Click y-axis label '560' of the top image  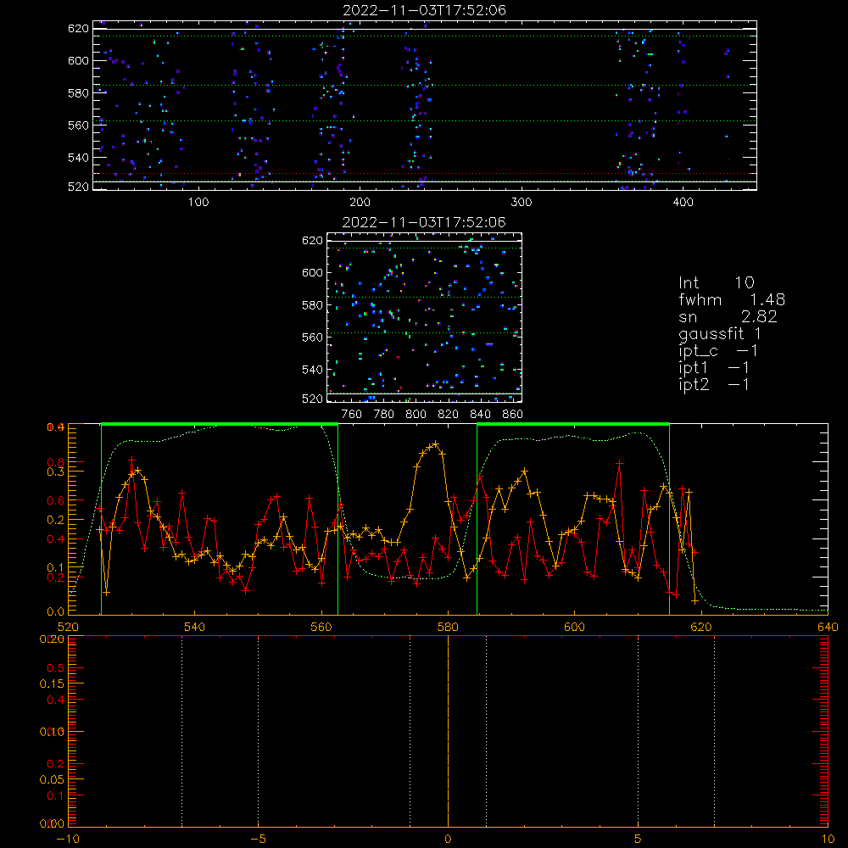pyautogui.click(x=78, y=126)
